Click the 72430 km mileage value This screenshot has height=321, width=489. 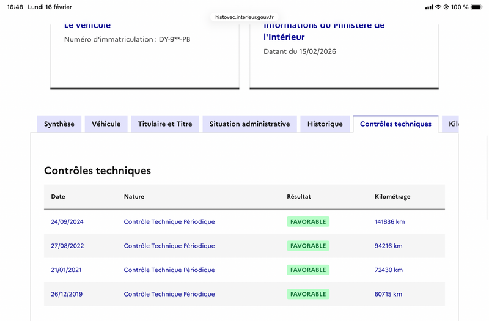coord(389,270)
